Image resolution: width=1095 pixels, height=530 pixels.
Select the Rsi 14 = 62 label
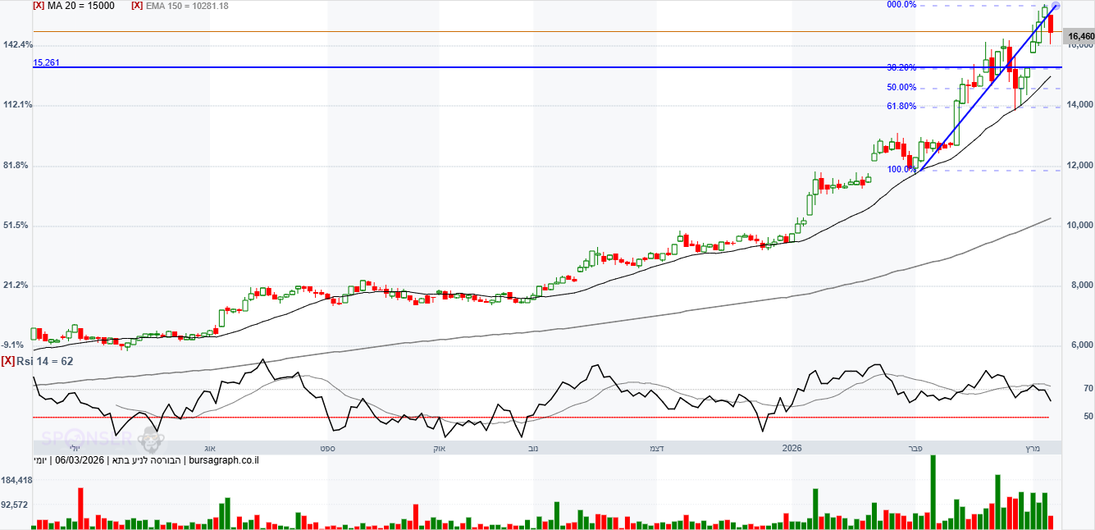tap(44, 361)
